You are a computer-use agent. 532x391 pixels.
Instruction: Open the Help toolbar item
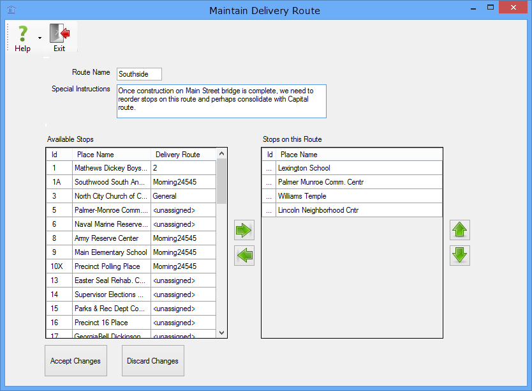(22, 38)
